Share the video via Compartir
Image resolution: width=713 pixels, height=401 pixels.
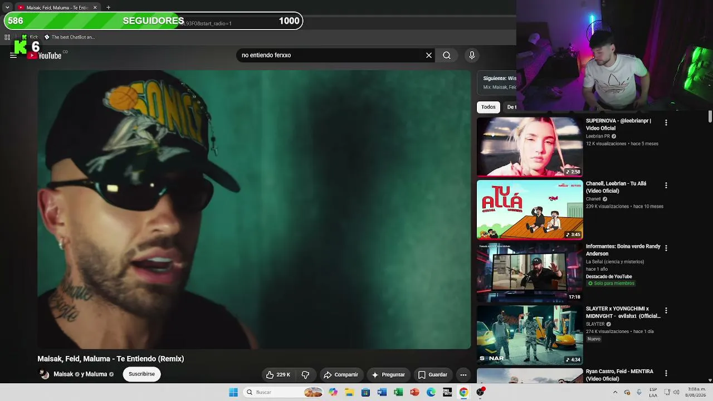341,375
